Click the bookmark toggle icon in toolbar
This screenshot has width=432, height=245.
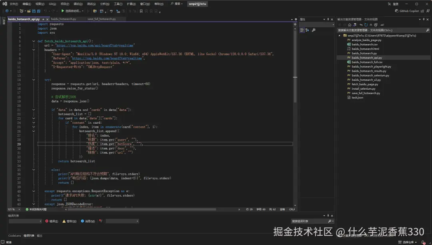(x=141, y=11)
